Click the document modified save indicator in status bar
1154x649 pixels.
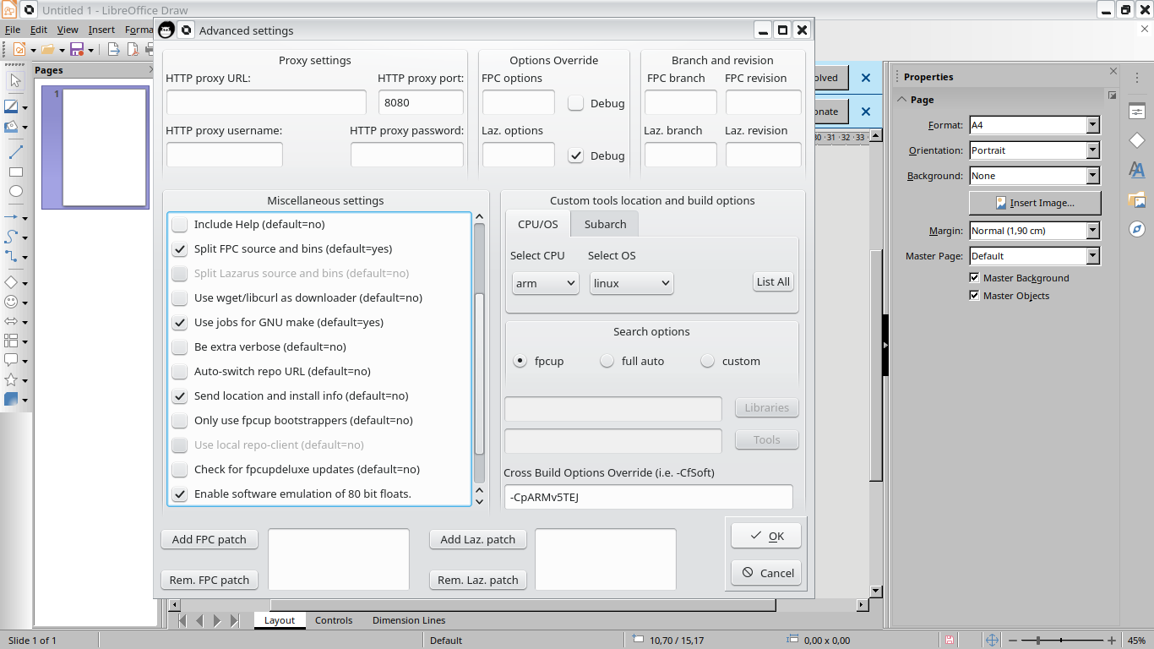coord(950,641)
